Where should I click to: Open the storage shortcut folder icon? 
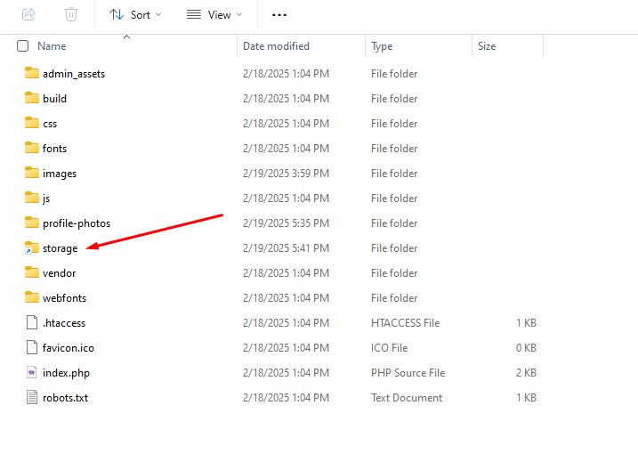click(x=31, y=248)
